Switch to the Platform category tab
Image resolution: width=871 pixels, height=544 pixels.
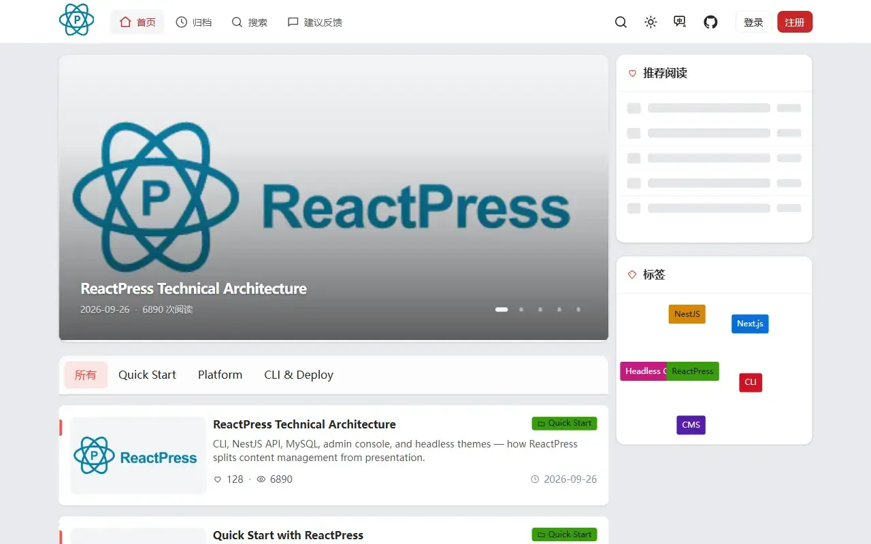point(220,375)
